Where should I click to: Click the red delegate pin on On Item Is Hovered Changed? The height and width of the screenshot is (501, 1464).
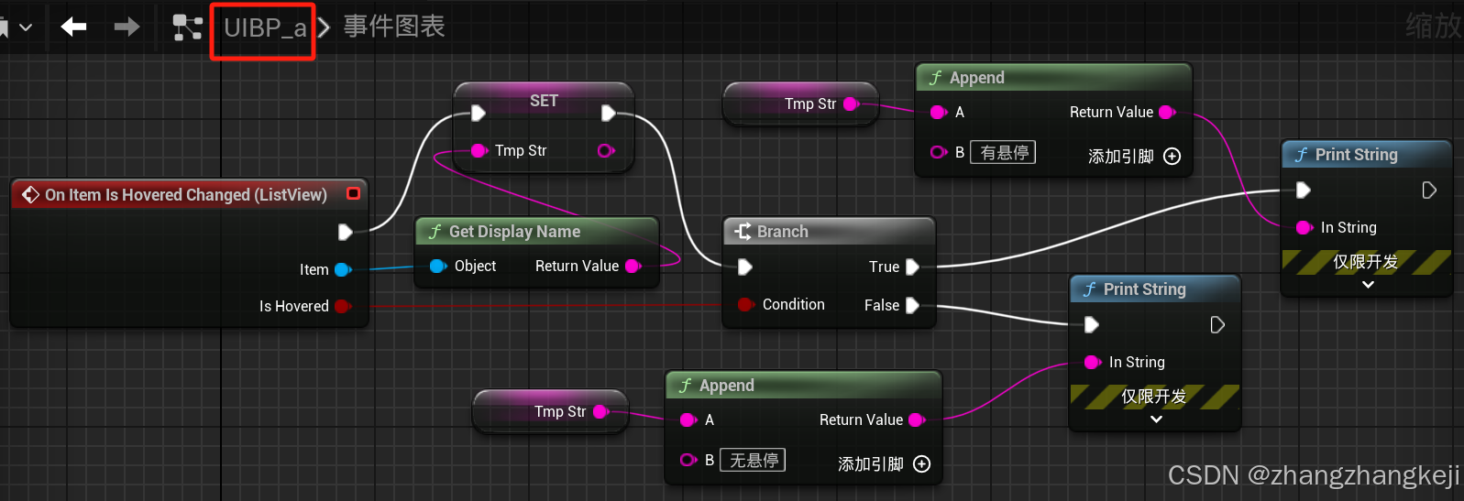pyautogui.click(x=353, y=193)
